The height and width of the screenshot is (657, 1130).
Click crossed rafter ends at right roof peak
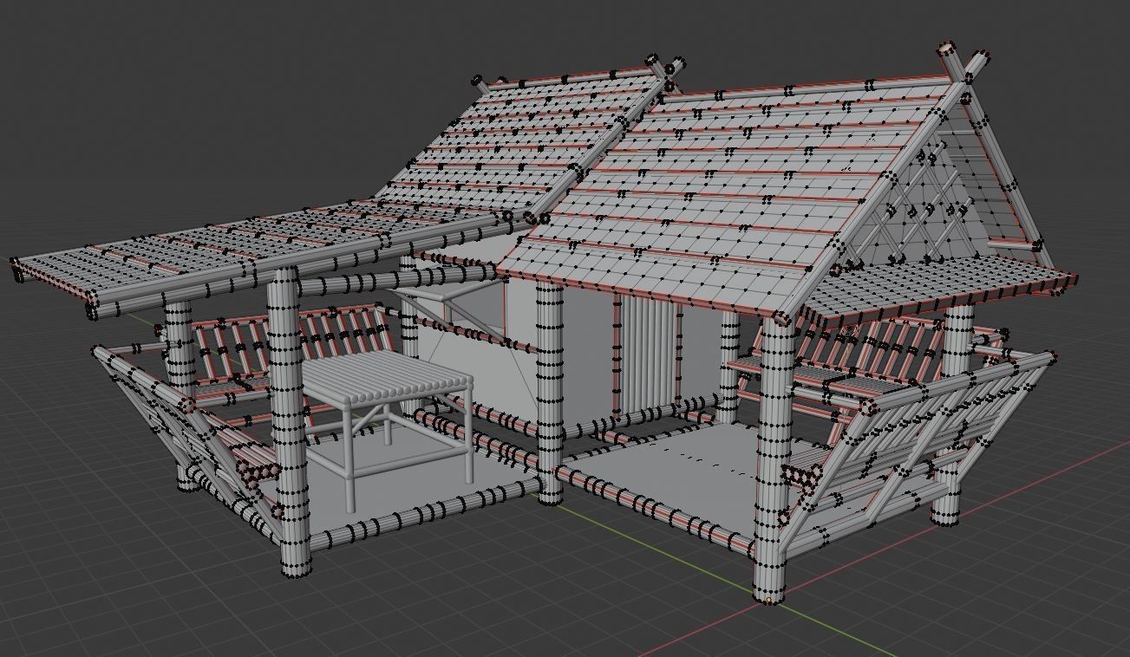963,64
